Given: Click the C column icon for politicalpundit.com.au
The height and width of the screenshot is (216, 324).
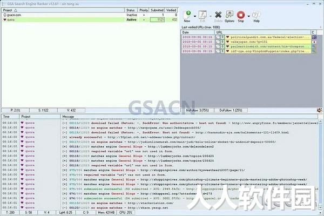Looking at the screenshot, I should [x=314, y=37].
